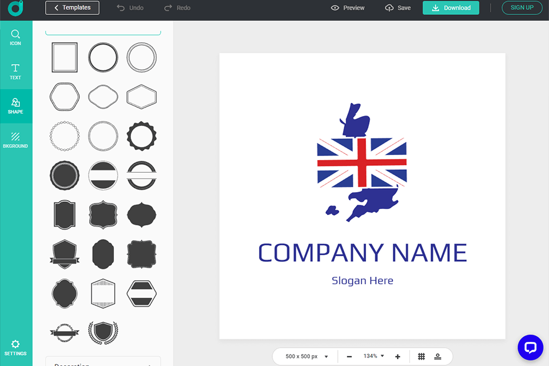Add the square stitched badge shape
Viewport: 549px width, 366px height.
141,254
